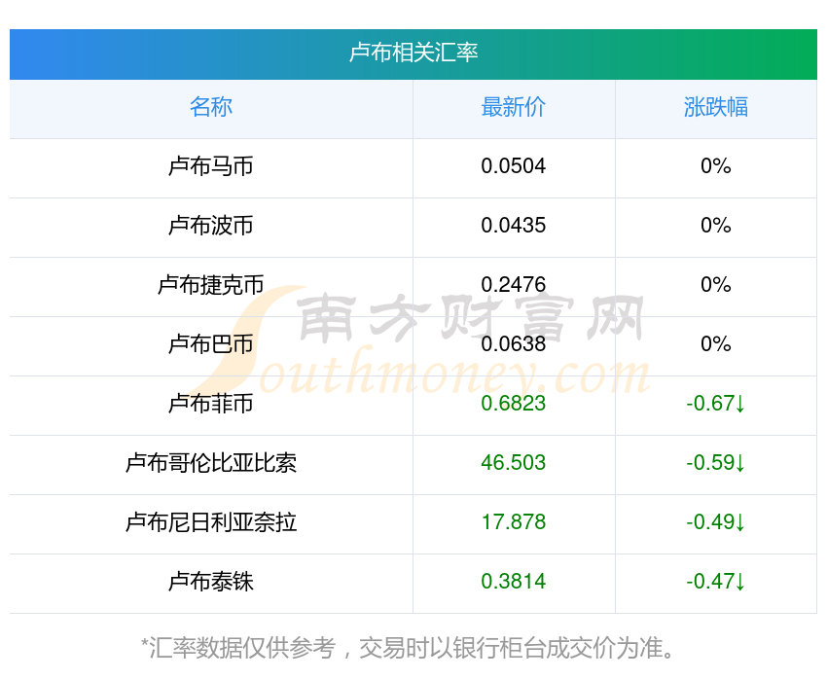Image resolution: width=827 pixels, height=679 pixels.
Task: Click the 卢布尼日利亚奈拉 row name
Action: 211,522
